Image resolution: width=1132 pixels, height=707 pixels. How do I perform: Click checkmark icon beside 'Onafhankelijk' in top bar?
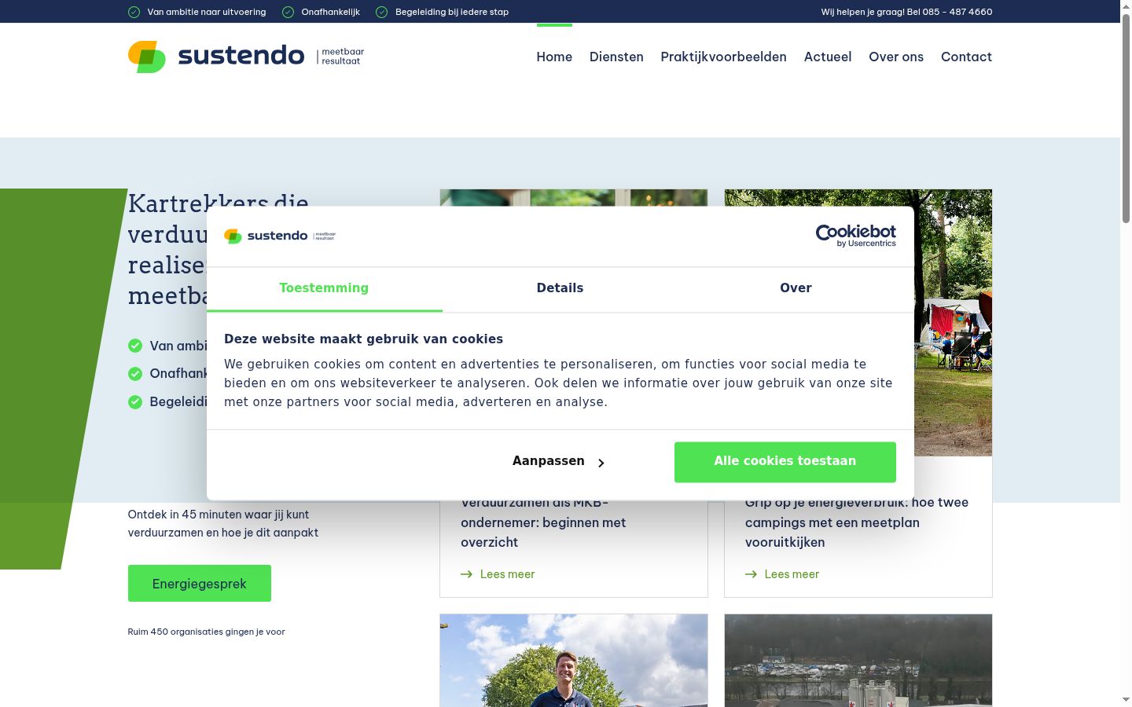pyautogui.click(x=288, y=12)
